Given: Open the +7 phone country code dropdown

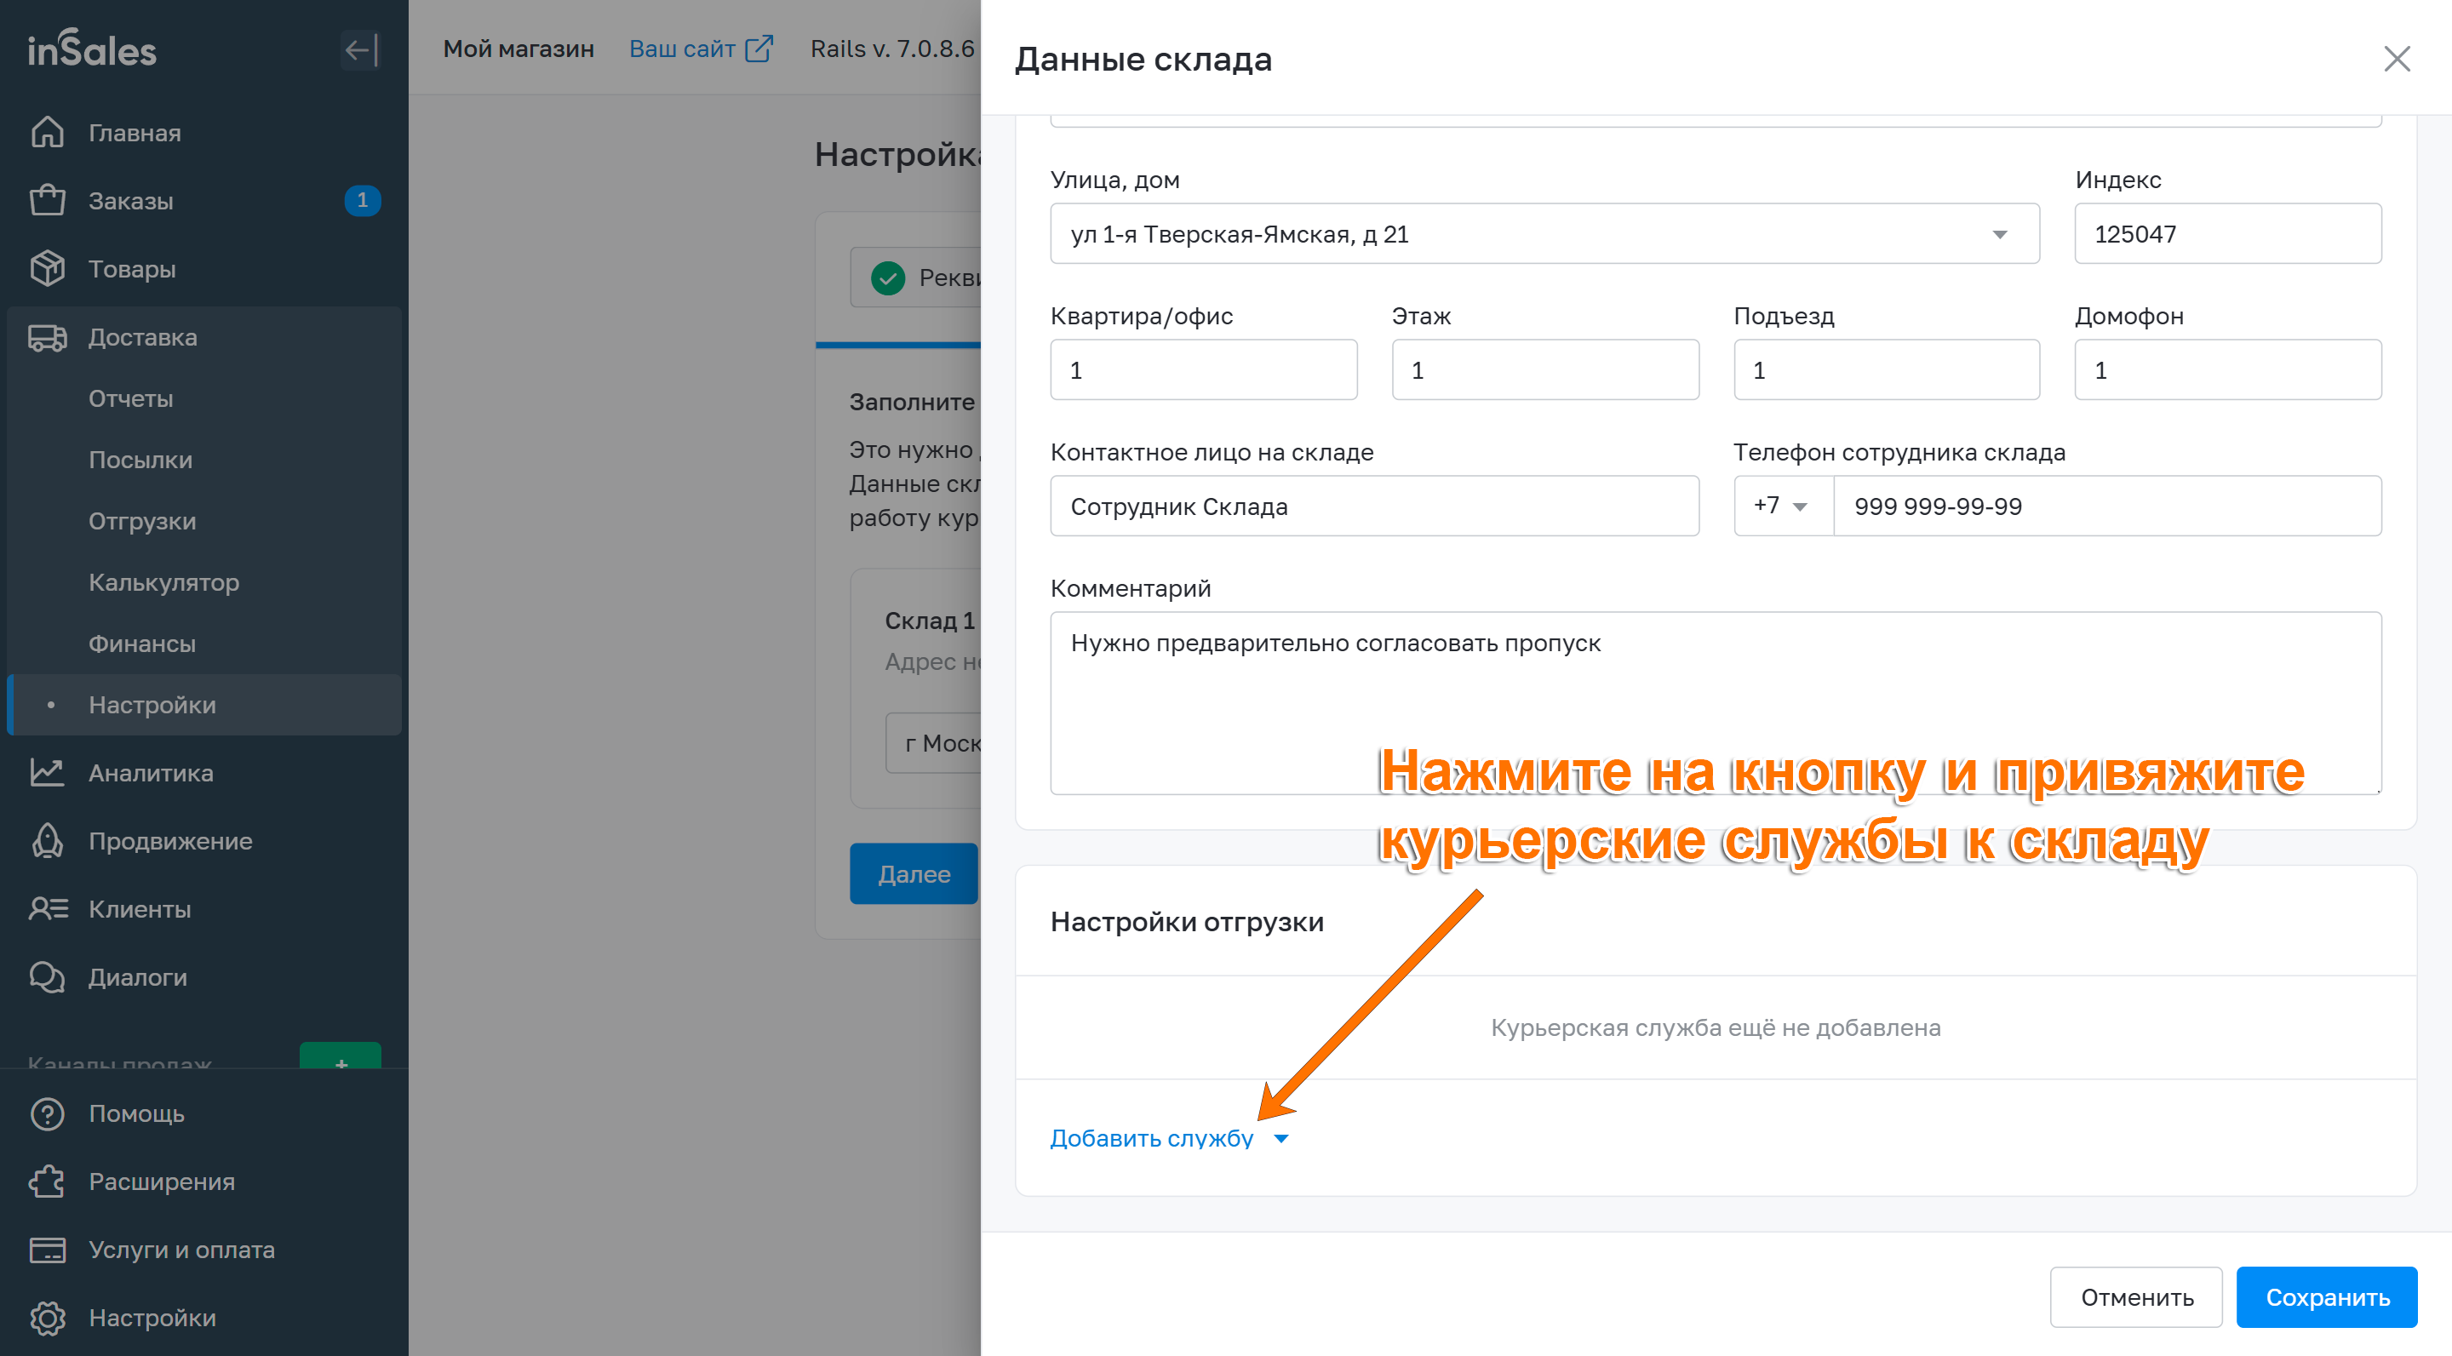Looking at the screenshot, I should point(1782,506).
